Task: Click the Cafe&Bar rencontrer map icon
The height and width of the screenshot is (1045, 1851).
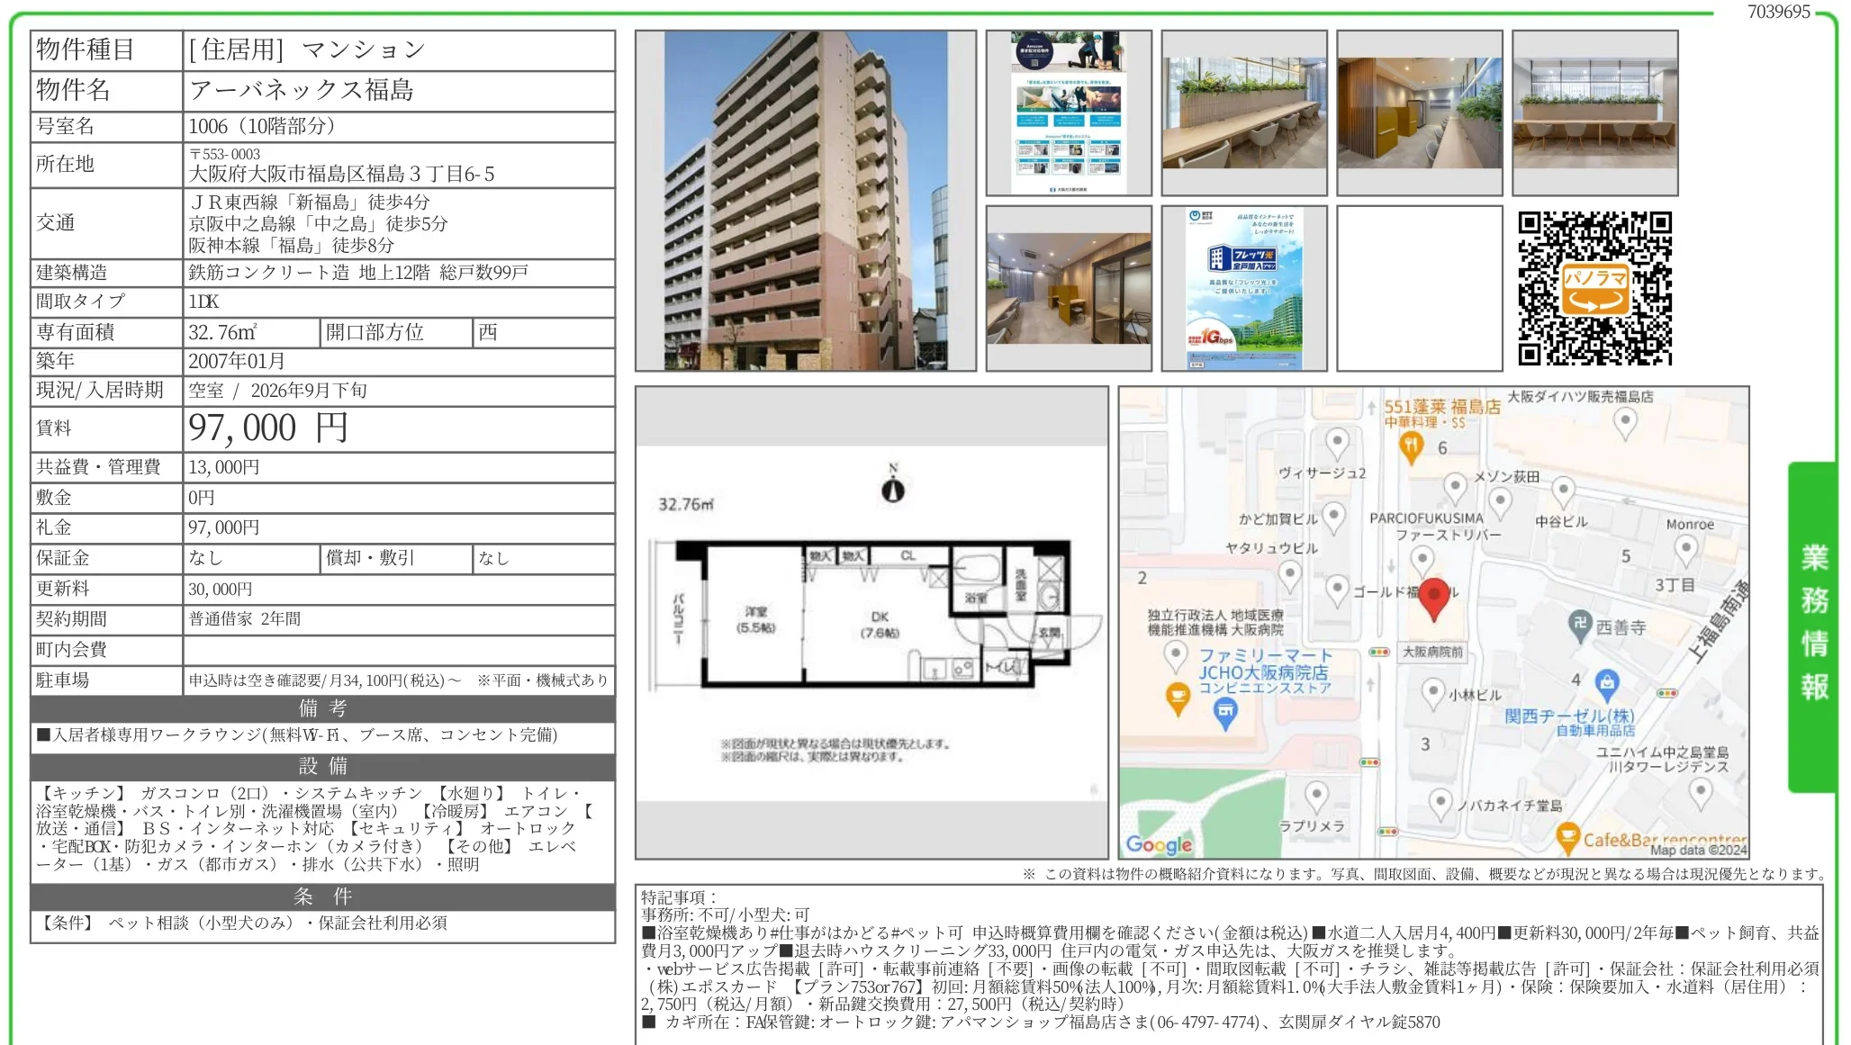Action: coord(1567,838)
